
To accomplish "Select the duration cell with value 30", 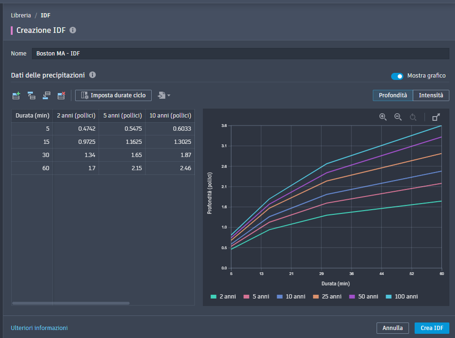I will 32,155.
